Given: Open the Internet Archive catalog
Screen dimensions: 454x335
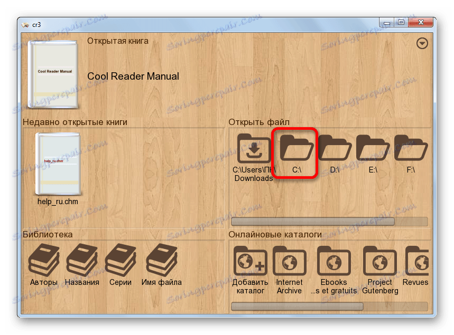Looking at the screenshot, I should [x=289, y=261].
